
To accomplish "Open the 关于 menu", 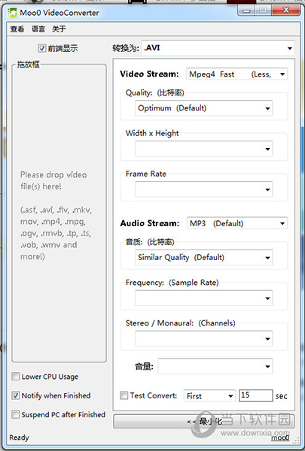I will click(59, 29).
